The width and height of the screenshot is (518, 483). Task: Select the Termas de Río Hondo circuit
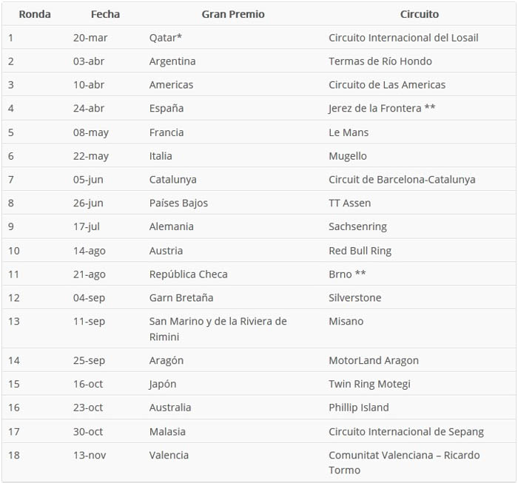(x=380, y=61)
